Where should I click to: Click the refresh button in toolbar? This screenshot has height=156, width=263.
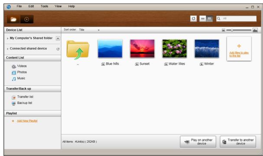[x=193, y=19]
